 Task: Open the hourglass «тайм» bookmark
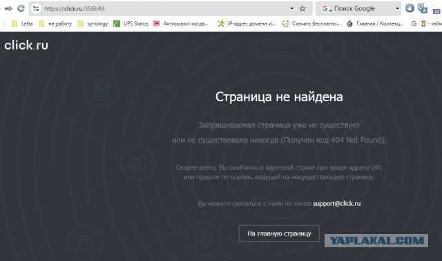tap(431, 23)
